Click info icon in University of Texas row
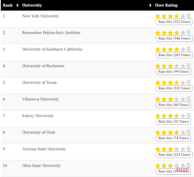The image size is (194, 177). [189, 83]
